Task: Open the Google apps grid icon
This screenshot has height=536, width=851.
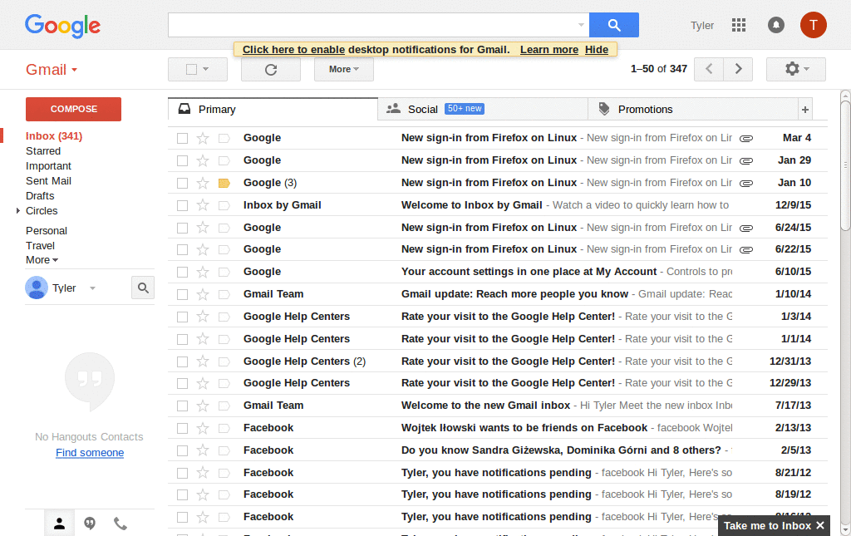Action: pos(738,25)
